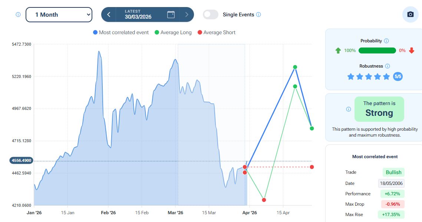Click the red down arrow probability icon
The image size is (422, 222).
tap(411, 50)
